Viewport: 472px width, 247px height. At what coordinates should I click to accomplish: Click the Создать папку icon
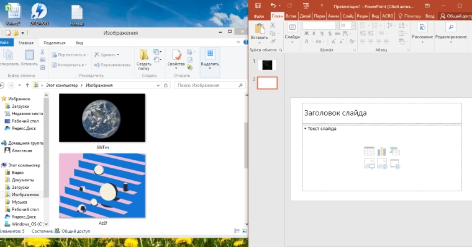(x=144, y=55)
